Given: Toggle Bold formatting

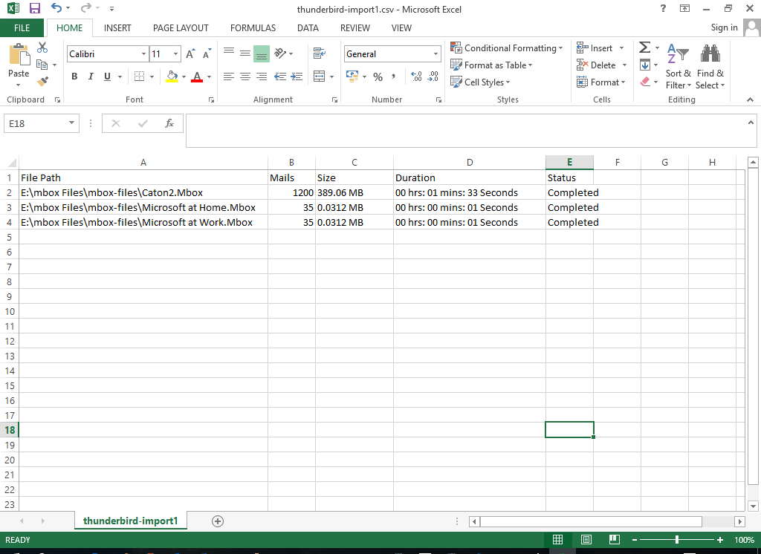Looking at the screenshot, I should 74,76.
